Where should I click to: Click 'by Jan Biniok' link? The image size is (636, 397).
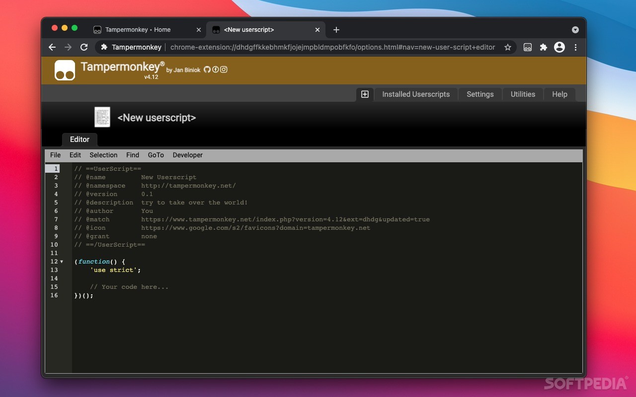point(183,70)
